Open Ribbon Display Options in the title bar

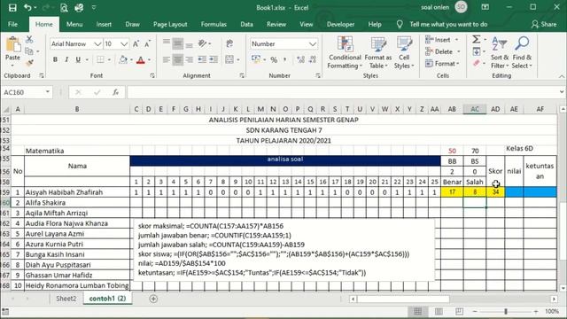click(485, 8)
